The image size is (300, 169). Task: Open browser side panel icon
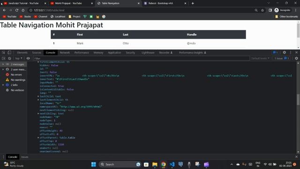[x=270, y=10]
